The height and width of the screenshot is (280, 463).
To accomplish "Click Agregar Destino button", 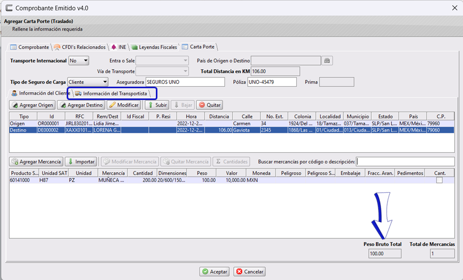I will [81, 105].
